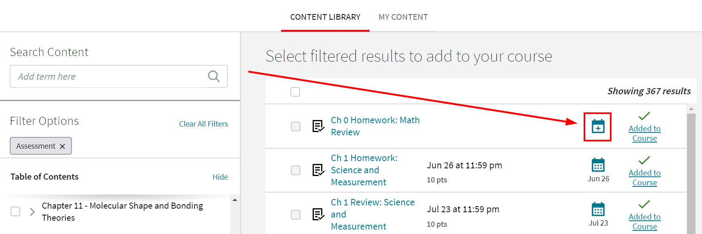Viewport: 702px width, 234px height.
Task: Expand Chapter 11 - Molecular Shape and Bonding Theories
Action: click(32, 211)
